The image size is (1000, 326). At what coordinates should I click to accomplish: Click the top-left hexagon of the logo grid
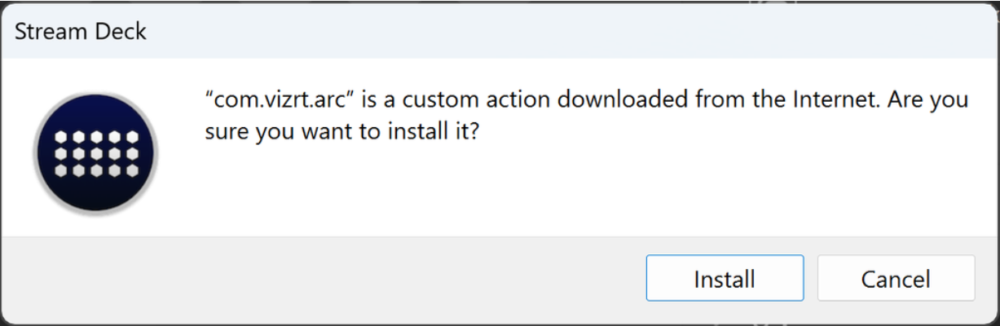click(x=61, y=136)
